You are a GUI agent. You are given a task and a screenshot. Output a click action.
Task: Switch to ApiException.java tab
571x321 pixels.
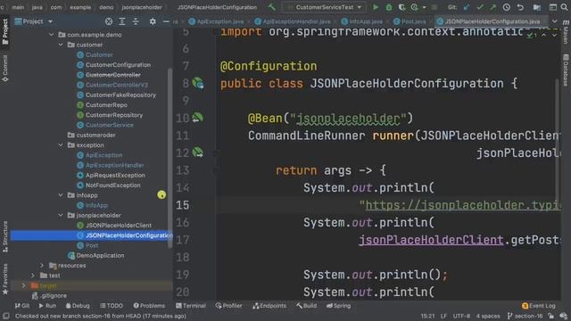click(216, 21)
